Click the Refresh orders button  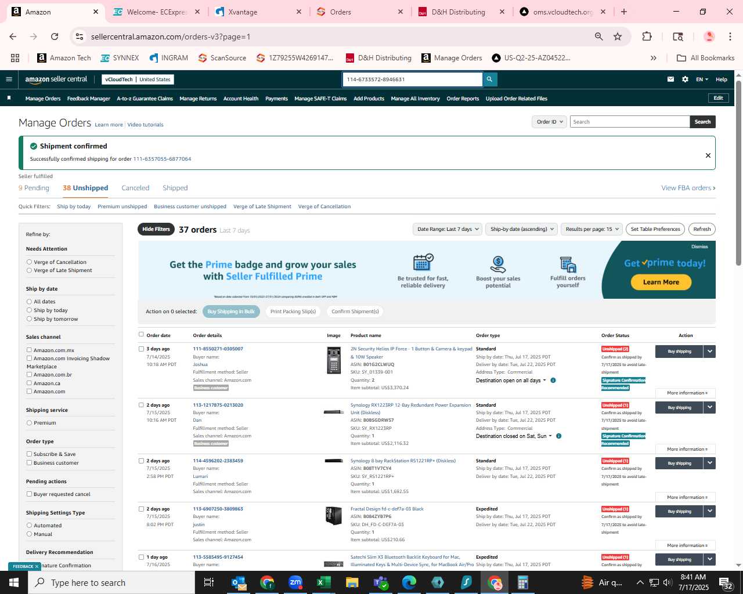[x=702, y=229]
